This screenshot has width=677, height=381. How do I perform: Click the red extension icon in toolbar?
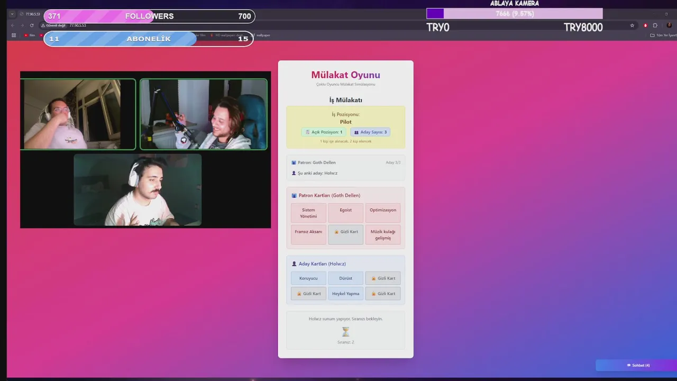tap(645, 25)
